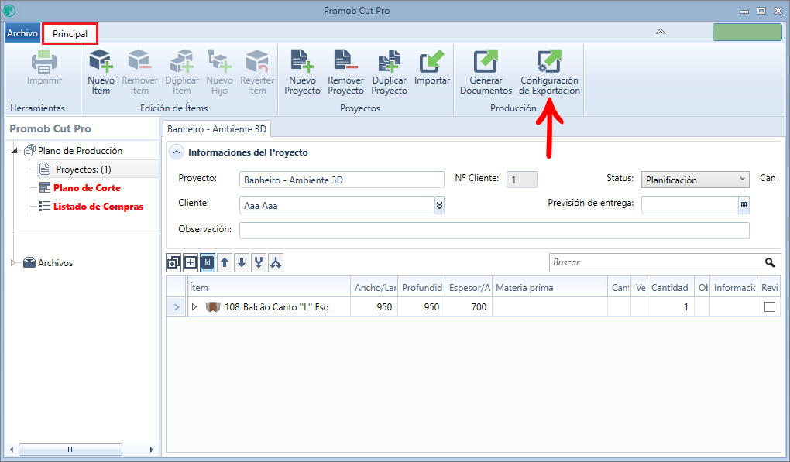Click the single plus-box toolbar icon
Screen dimensions: 790x462
pyautogui.click(x=191, y=262)
